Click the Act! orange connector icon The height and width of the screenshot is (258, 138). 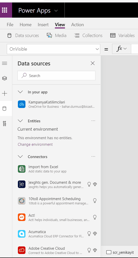22,217
